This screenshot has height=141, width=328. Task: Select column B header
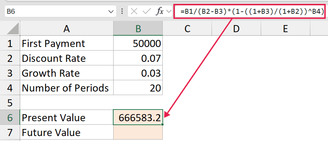coord(138,28)
